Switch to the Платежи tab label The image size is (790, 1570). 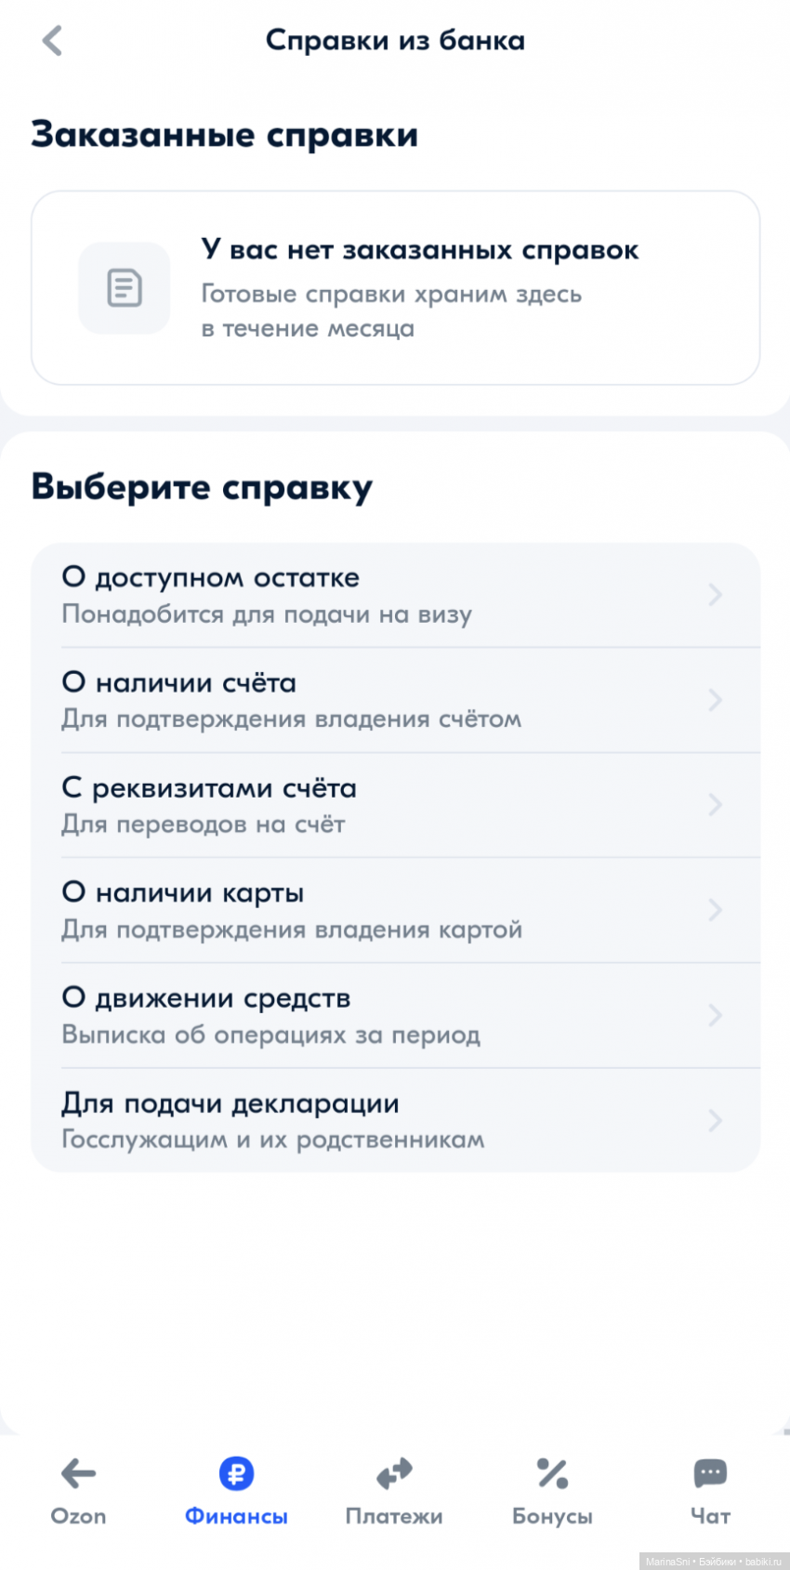coord(394,1516)
